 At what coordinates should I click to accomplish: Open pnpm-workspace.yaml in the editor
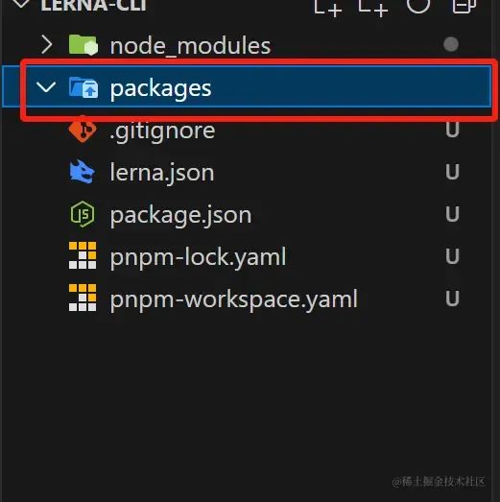pyautogui.click(x=233, y=299)
